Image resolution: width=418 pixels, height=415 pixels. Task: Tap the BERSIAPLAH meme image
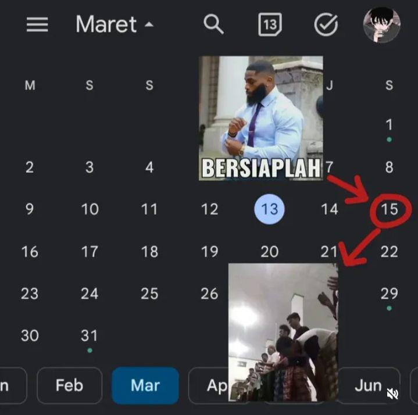(x=261, y=118)
